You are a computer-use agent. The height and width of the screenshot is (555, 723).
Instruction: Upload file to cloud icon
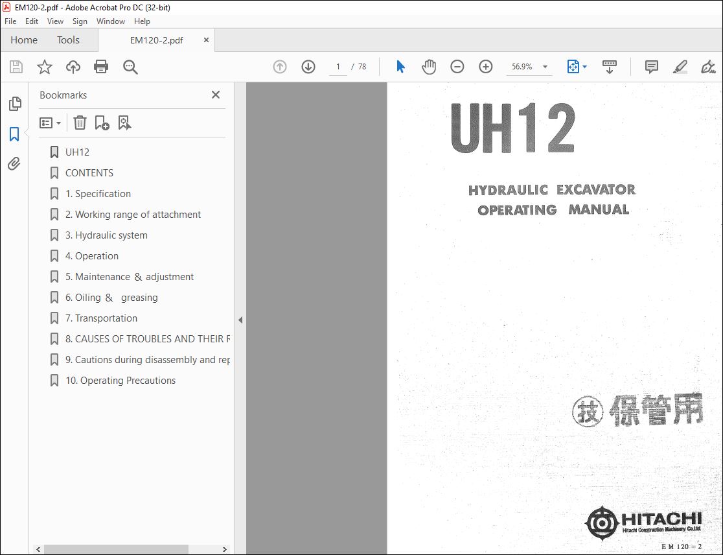click(73, 67)
